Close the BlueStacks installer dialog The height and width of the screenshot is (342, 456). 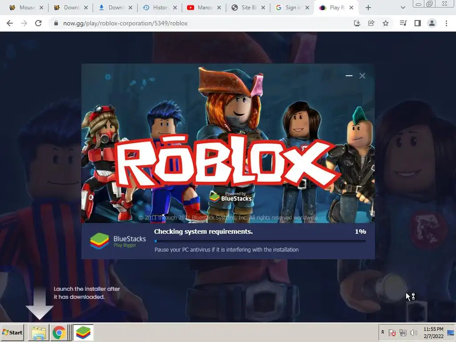pos(362,76)
